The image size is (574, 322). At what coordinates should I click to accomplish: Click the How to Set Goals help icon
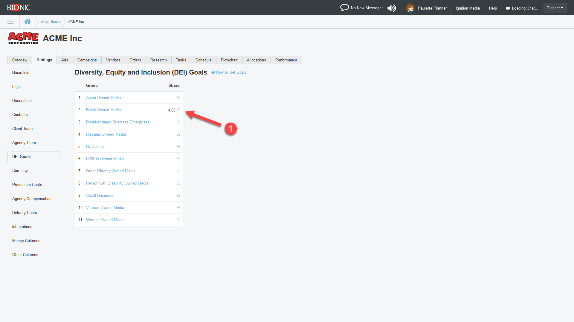pyautogui.click(x=213, y=72)
